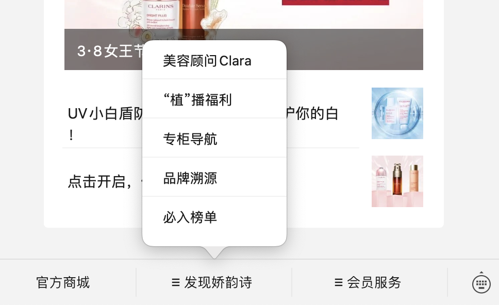Switch to keyboard input icon

tap(481, 282)
